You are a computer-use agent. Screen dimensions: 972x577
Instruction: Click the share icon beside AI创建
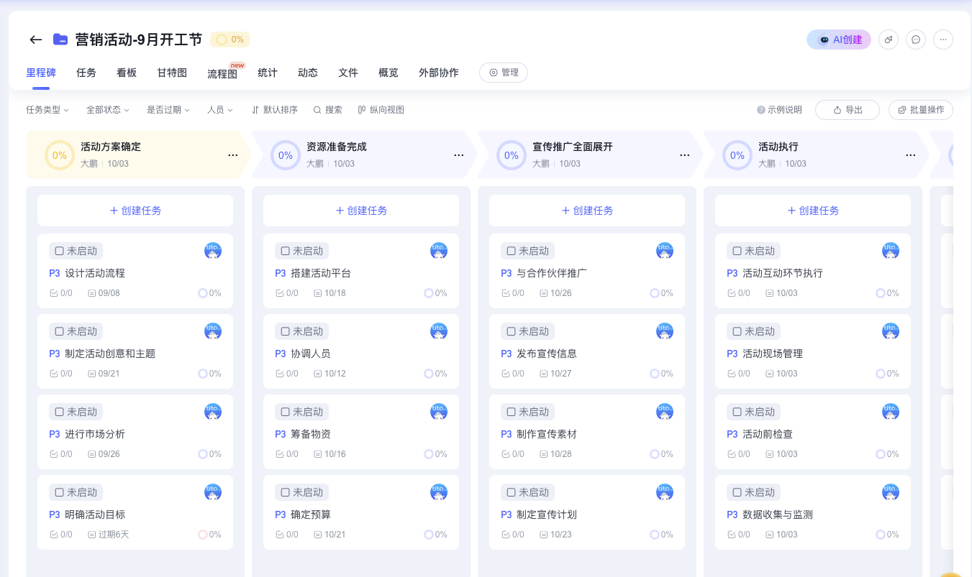coord(889,40)
